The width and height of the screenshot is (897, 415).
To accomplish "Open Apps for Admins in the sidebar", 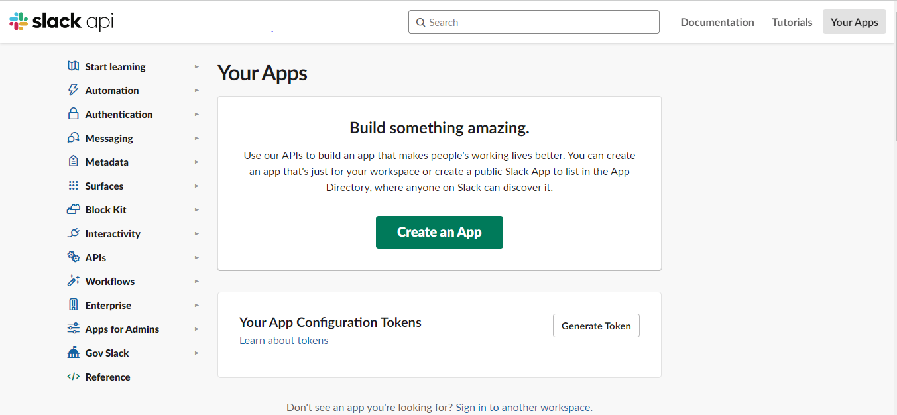I will pyautogui.click(x=122, y=329).
